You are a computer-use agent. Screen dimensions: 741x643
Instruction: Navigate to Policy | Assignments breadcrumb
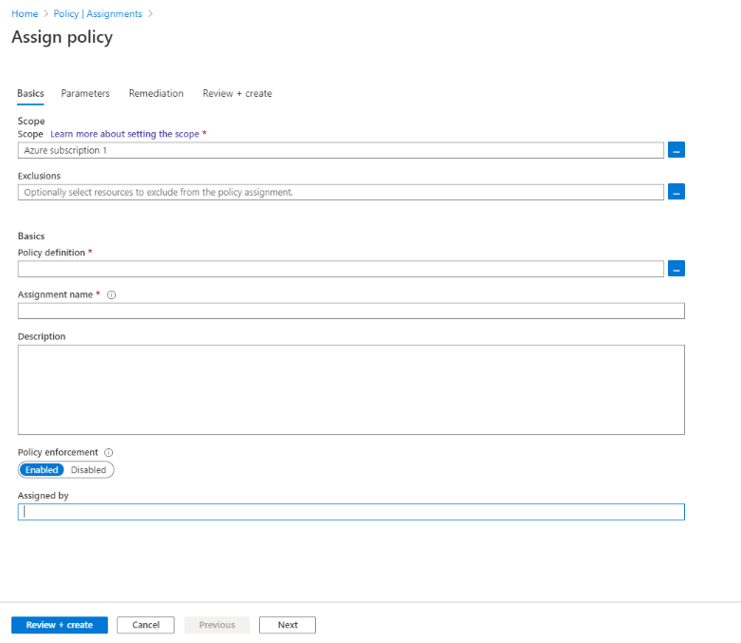(97, 14)
